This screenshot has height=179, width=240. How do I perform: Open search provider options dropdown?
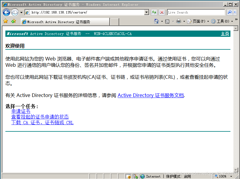click(235, 12)
